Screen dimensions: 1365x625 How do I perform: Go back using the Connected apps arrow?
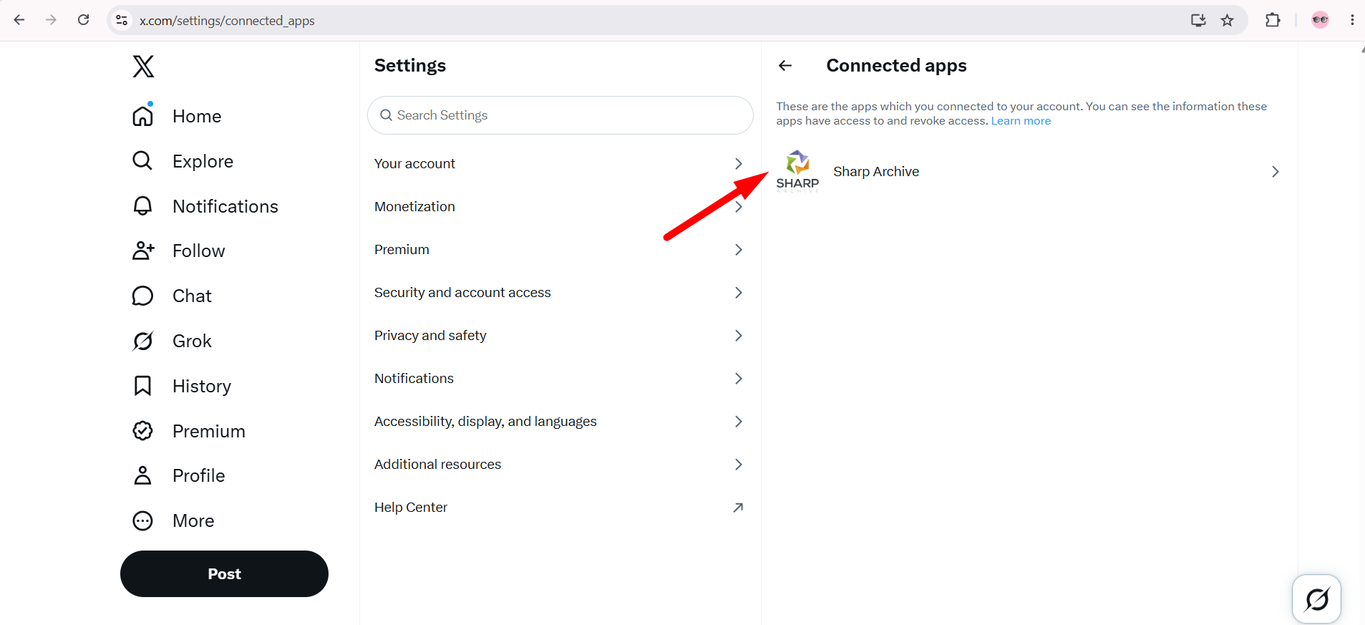coord(785,66)
